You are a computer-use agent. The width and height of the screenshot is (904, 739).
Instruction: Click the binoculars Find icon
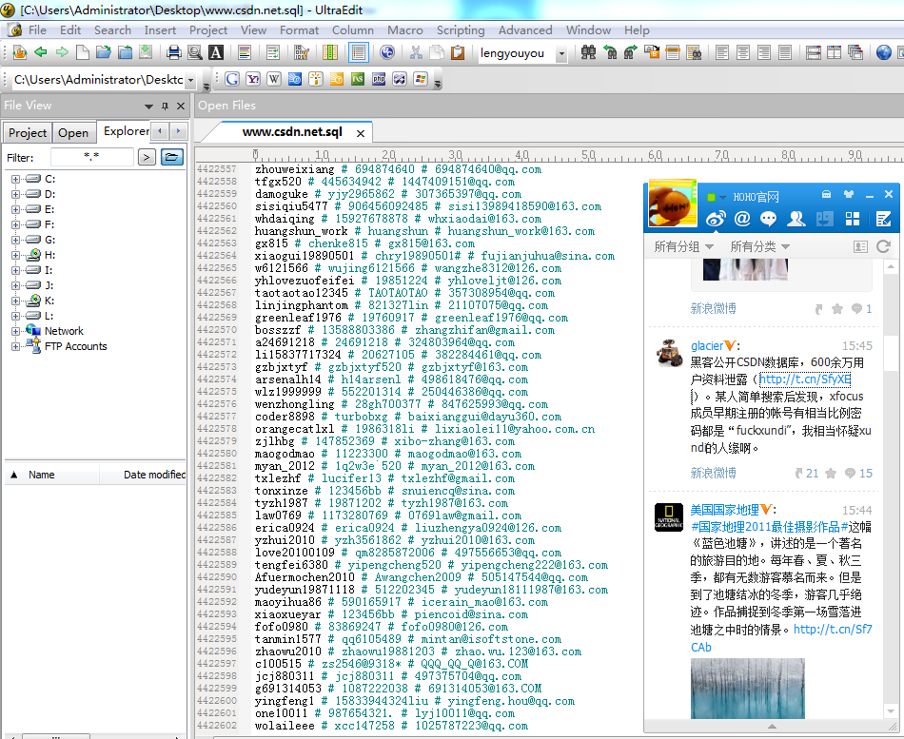click(589, 53)
